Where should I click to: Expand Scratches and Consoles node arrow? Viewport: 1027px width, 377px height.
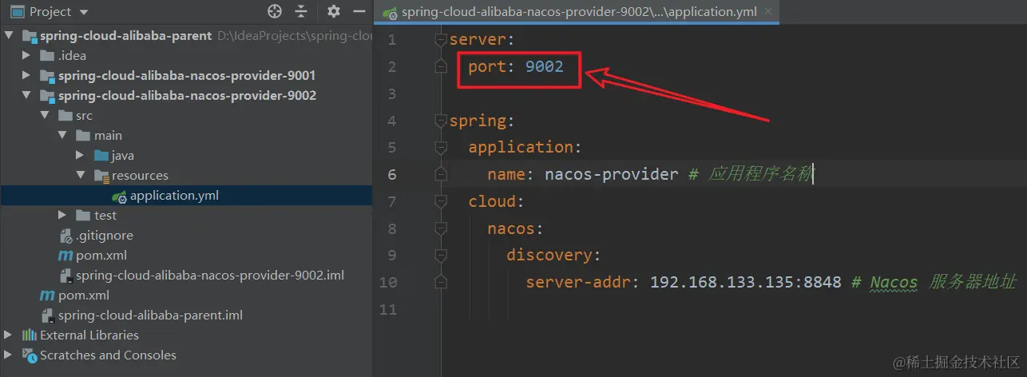10,355
